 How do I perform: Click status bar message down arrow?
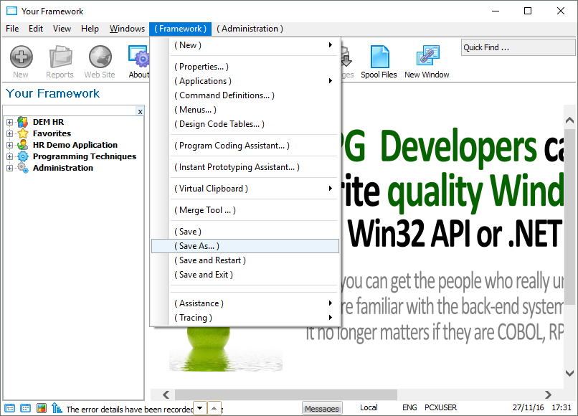click(200, 408)
